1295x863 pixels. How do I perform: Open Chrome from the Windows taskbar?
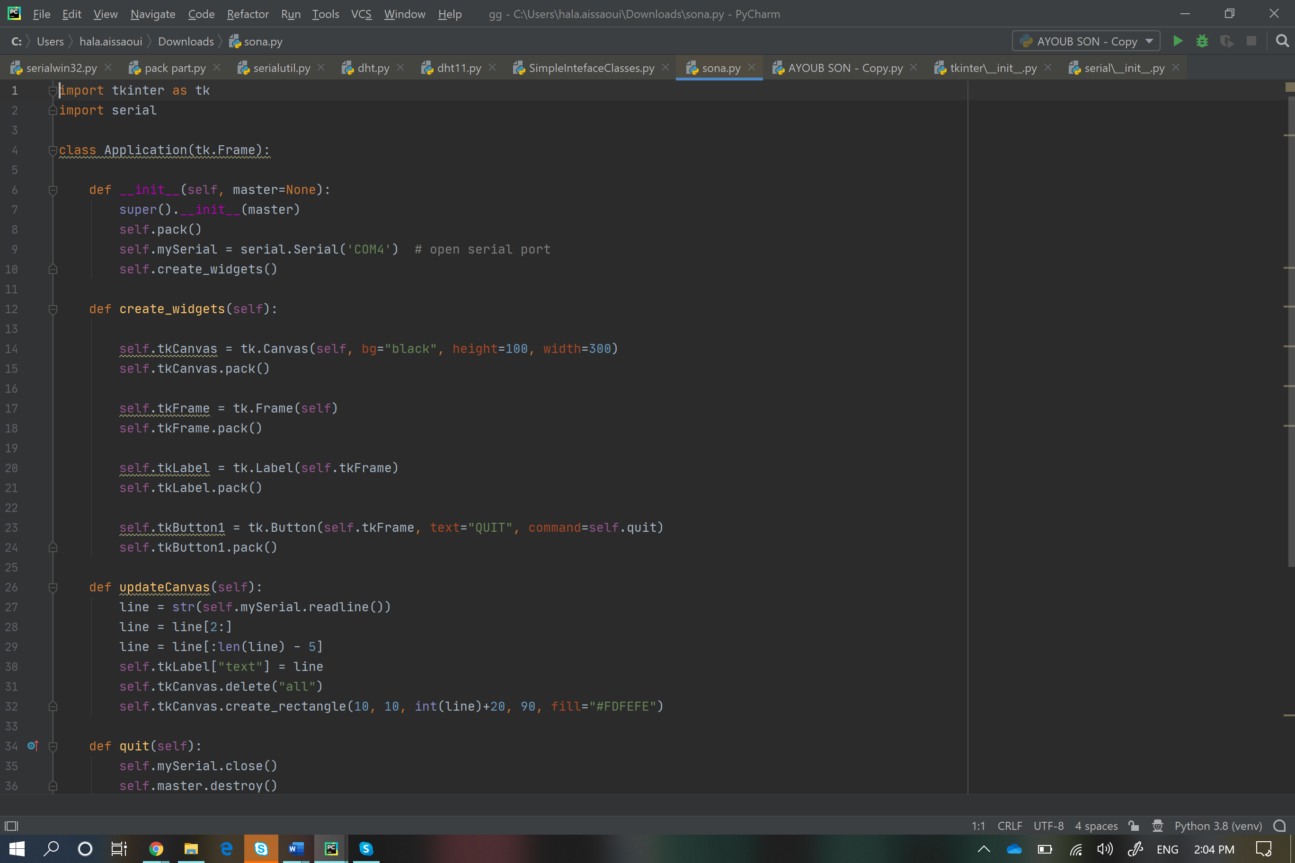point(156,849)
